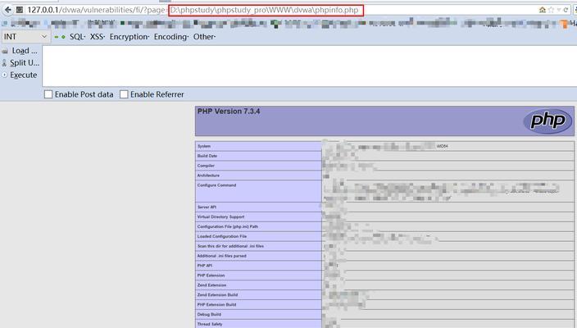Click the Load URL button

point(25,51)
